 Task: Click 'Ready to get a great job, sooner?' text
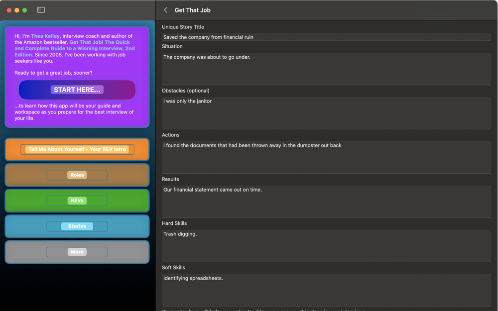[53, 73]
